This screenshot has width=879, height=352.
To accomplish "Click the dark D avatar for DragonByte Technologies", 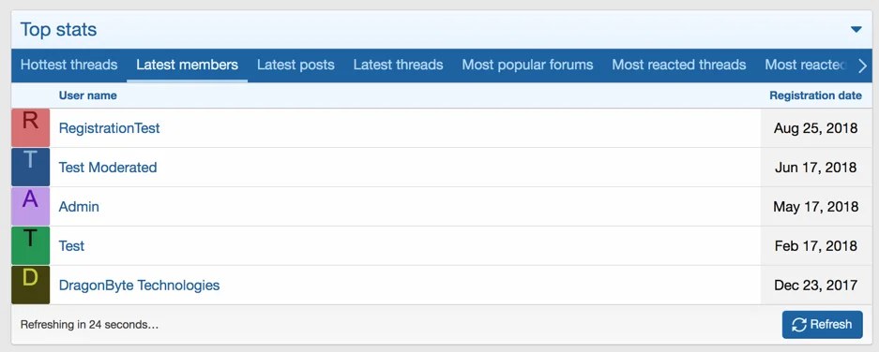I will coord(30,285).
